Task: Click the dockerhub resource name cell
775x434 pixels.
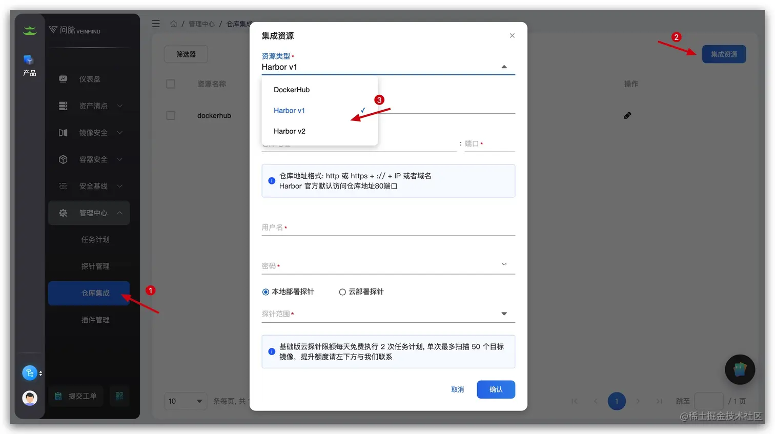Action: coord(214,116)
